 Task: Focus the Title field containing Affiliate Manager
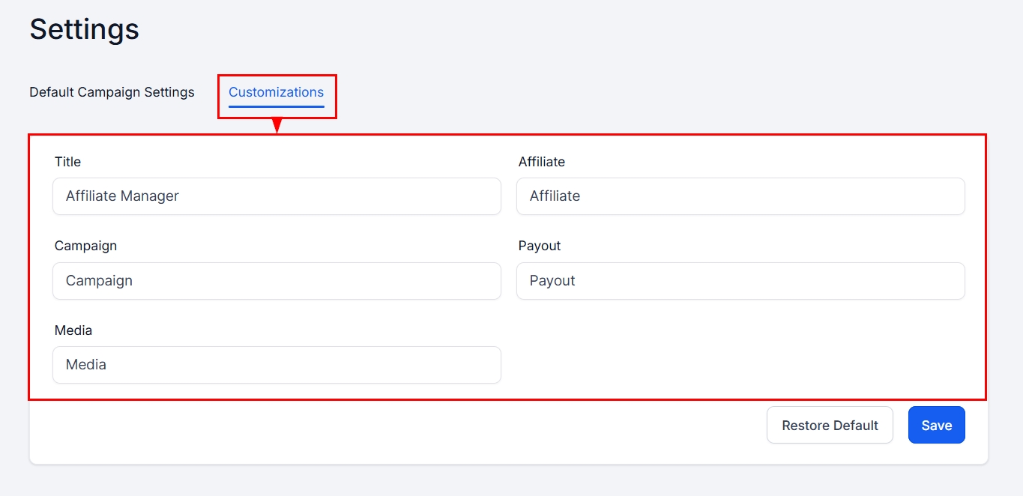[x=277, y=196]
